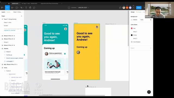
Task: Open the Class 1 page selector dropdown
Action: click(18, 12)
